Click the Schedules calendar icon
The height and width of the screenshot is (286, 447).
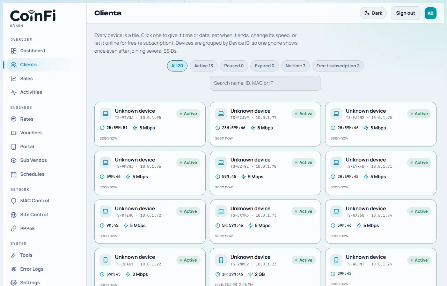click(14, 174)
